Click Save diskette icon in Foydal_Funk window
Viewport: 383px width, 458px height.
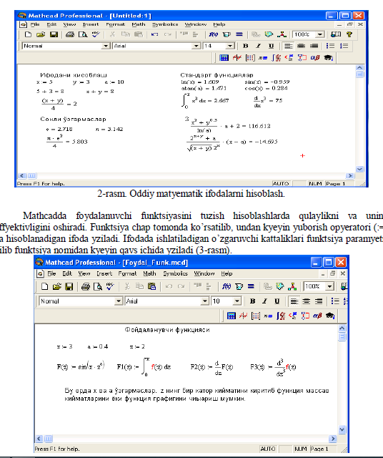click(69, 286)
